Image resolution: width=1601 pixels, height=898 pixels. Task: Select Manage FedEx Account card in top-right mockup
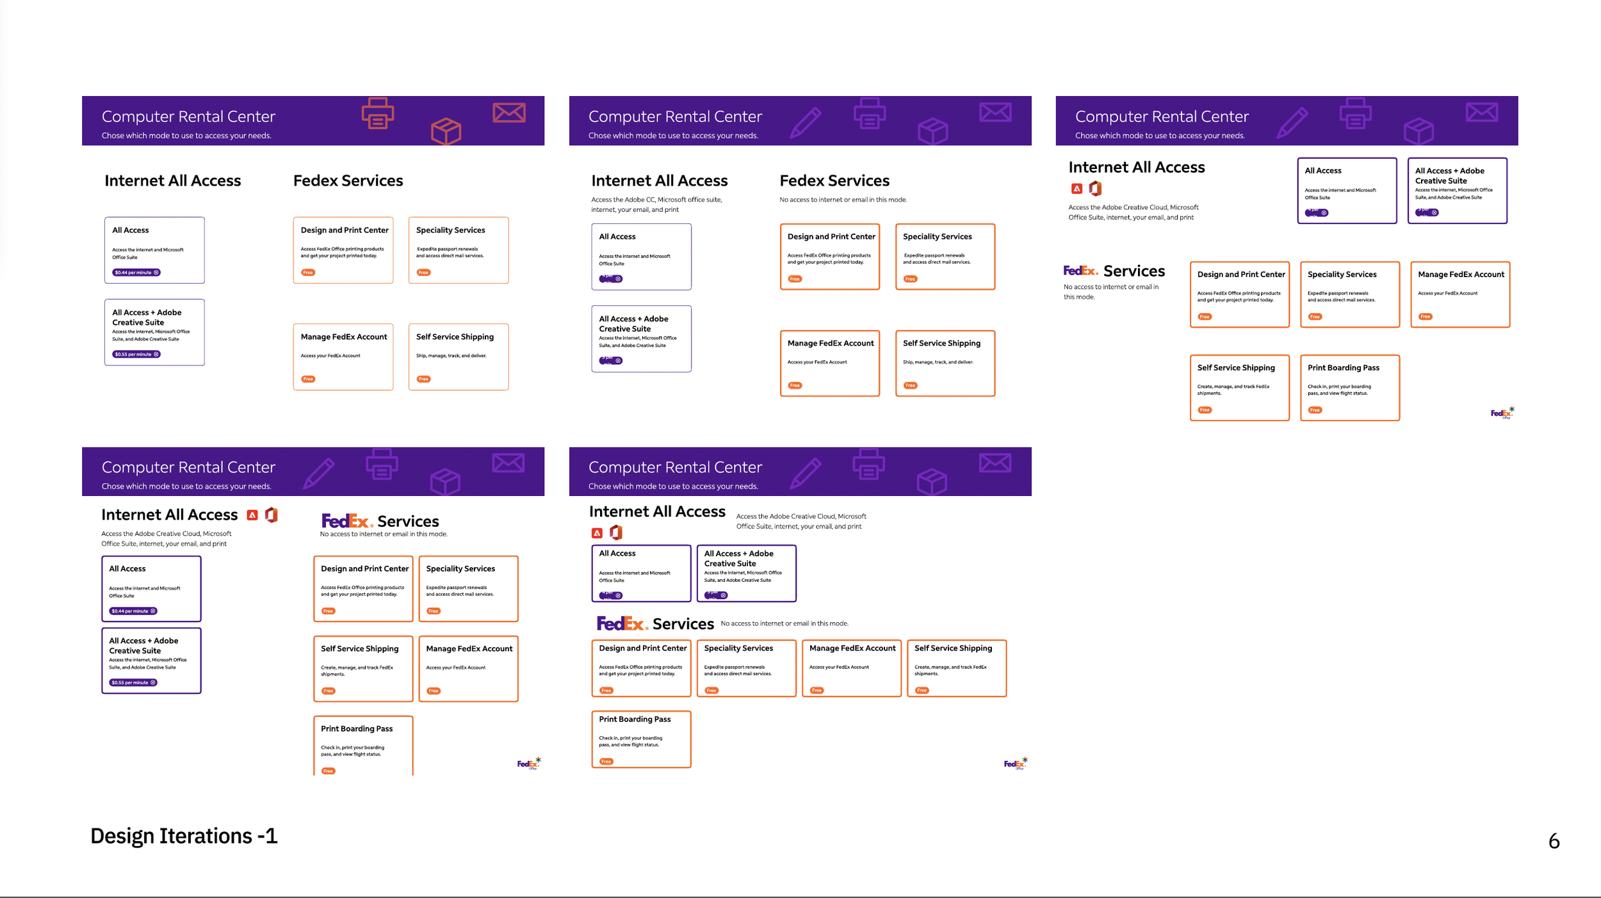1460,294
